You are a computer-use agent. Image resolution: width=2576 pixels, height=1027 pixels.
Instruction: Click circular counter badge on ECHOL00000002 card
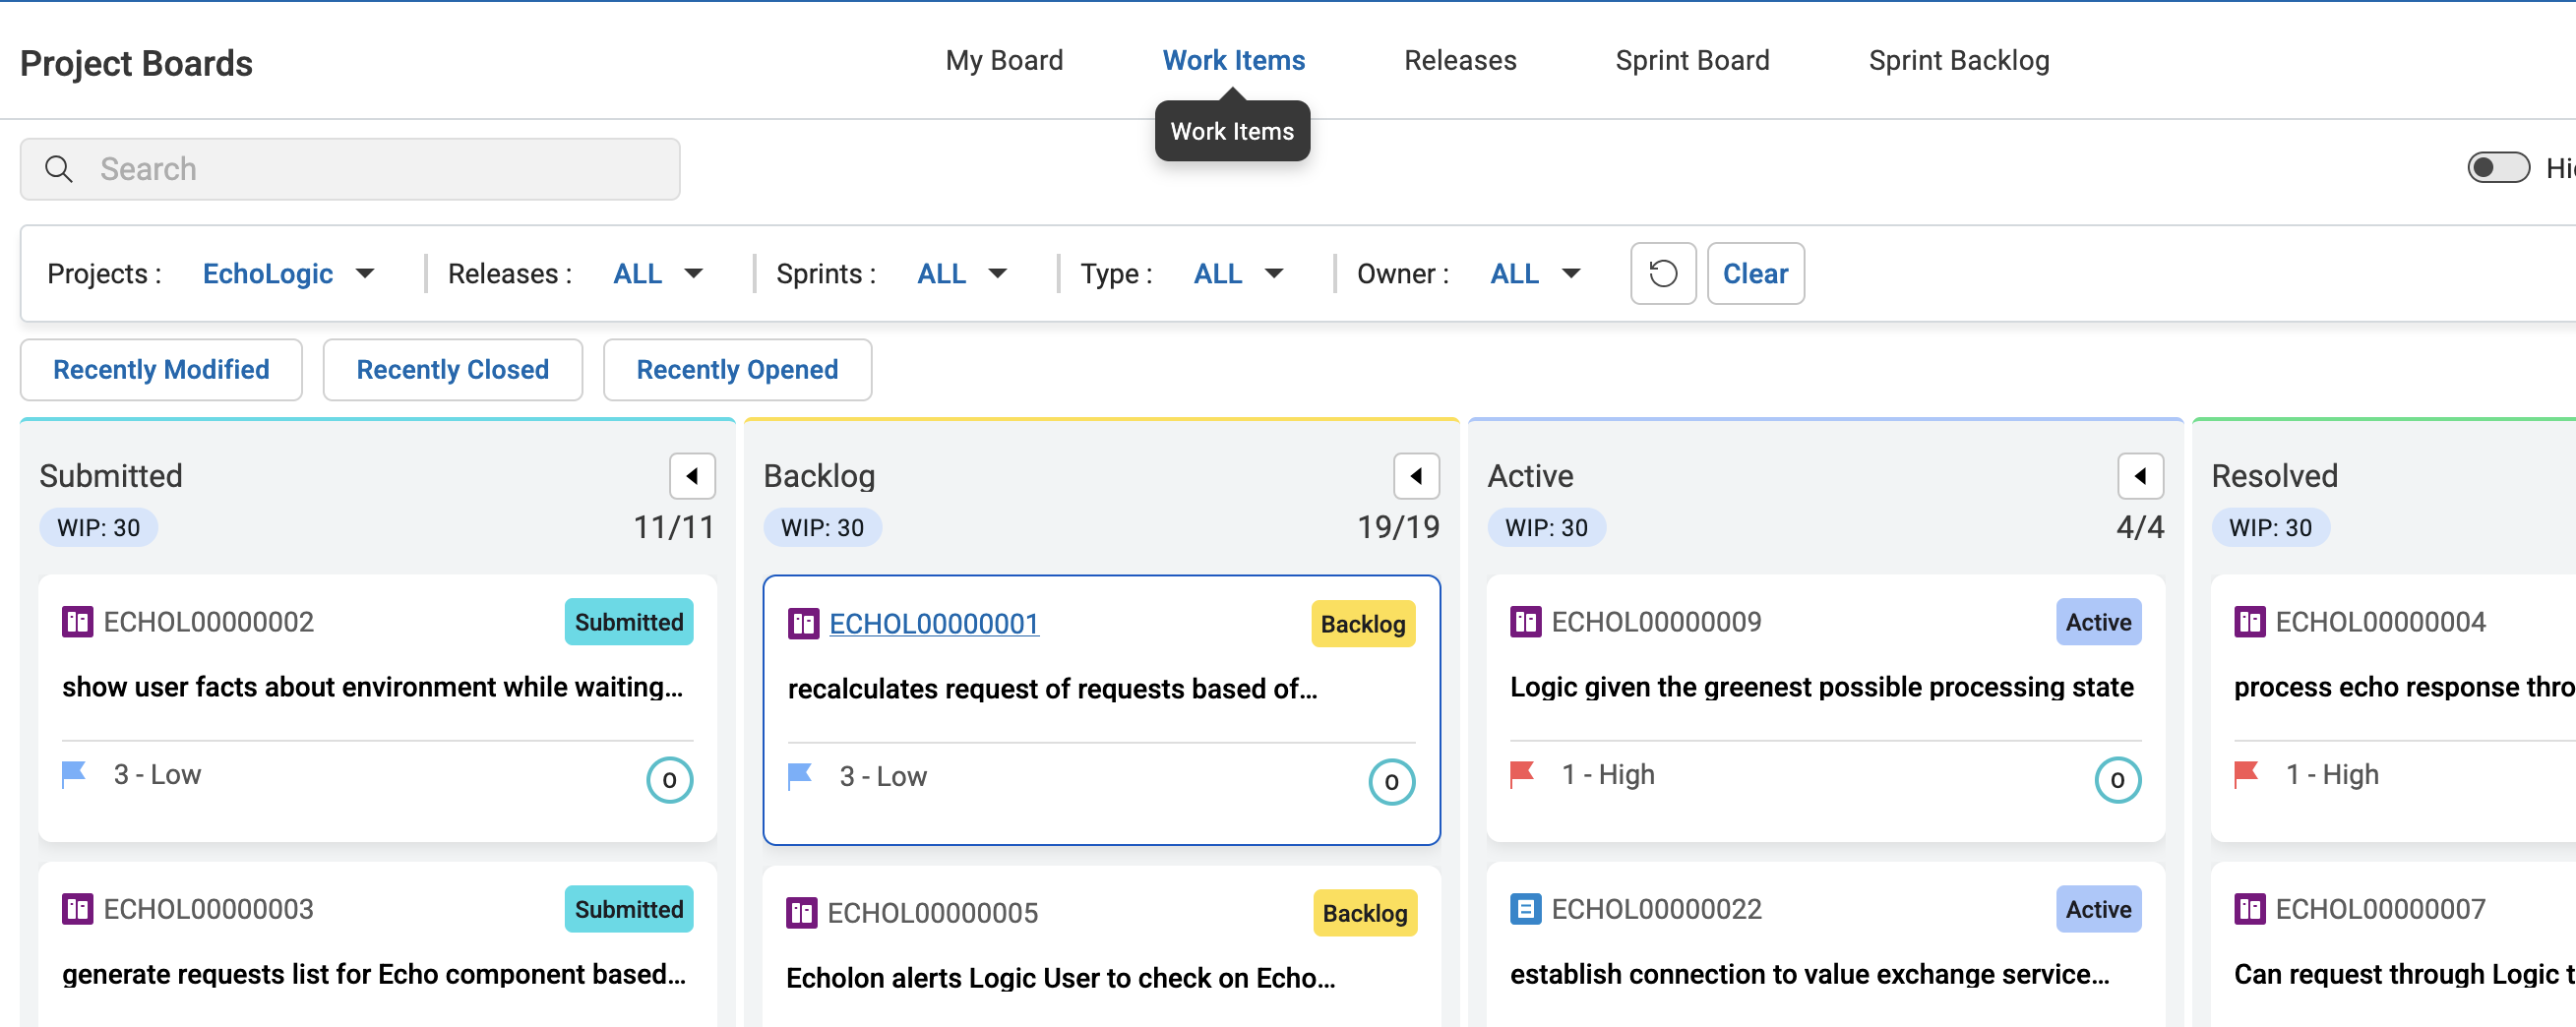click(669, 780)
